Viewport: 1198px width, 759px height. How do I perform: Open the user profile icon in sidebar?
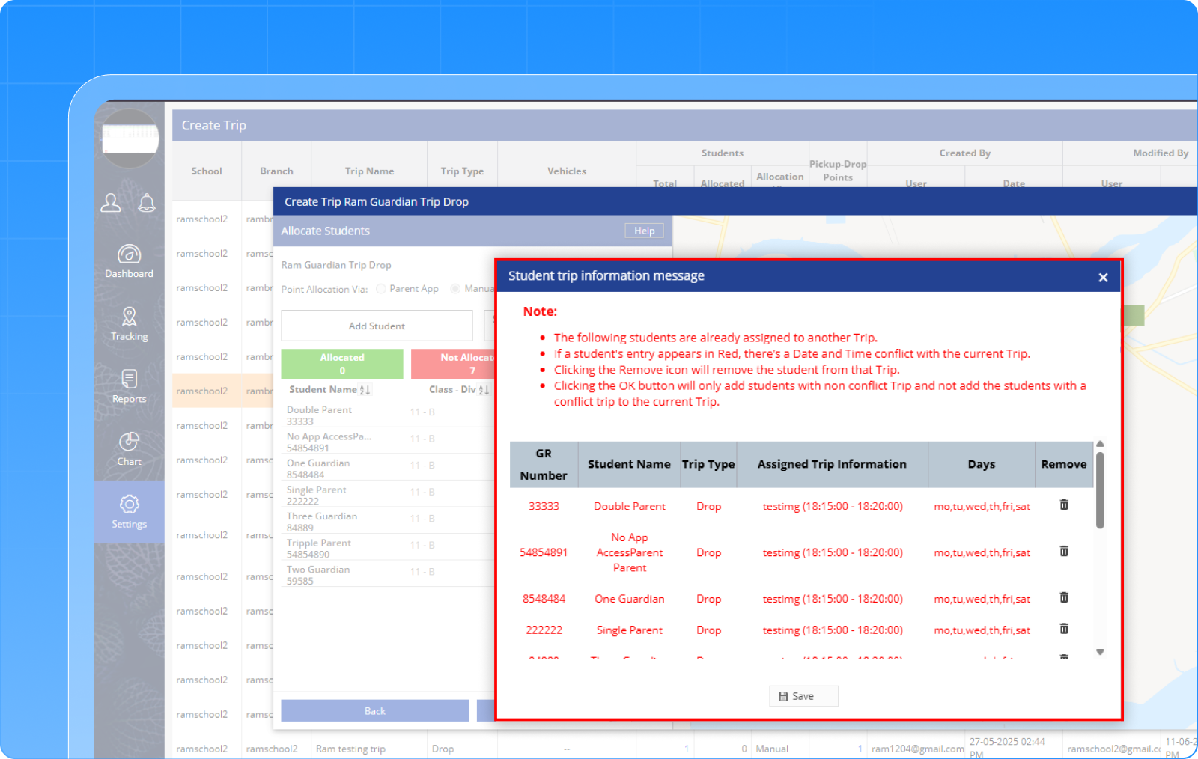click(111, 203)
